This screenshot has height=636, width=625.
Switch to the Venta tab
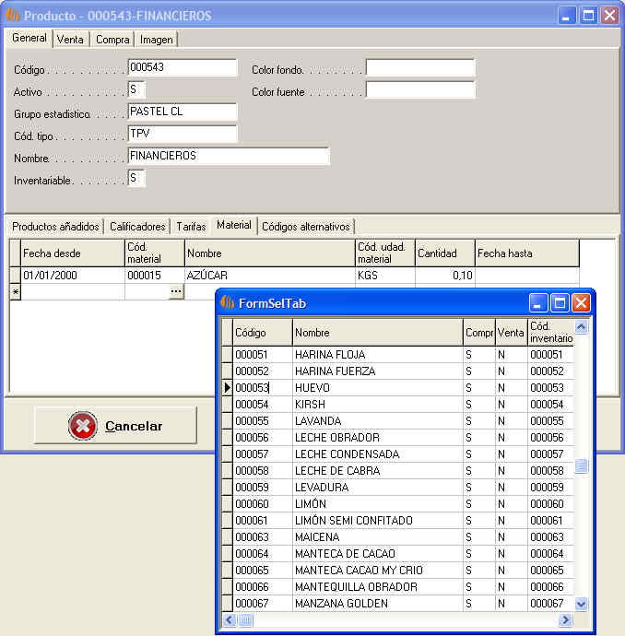tap(70, 40)
